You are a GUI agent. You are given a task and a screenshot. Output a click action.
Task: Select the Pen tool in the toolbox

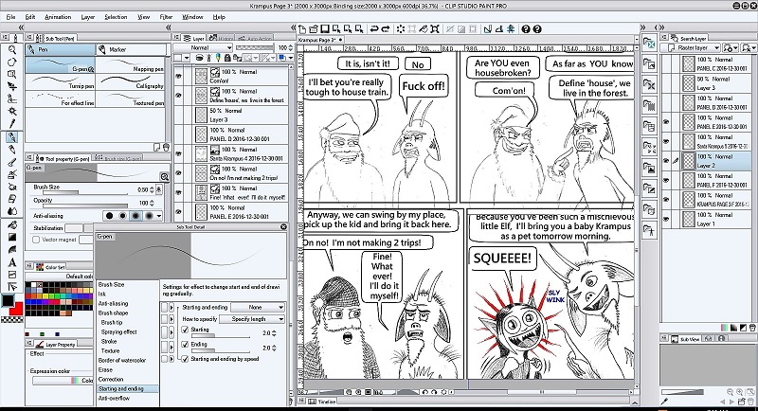coord(12,137)
